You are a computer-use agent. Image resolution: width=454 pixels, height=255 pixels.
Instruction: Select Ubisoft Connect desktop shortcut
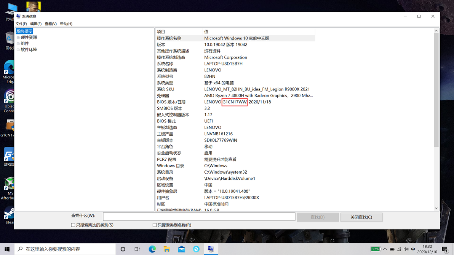(9, 101)
